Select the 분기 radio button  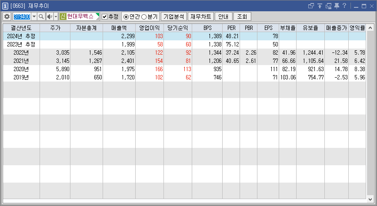click(x=144, y=17)
